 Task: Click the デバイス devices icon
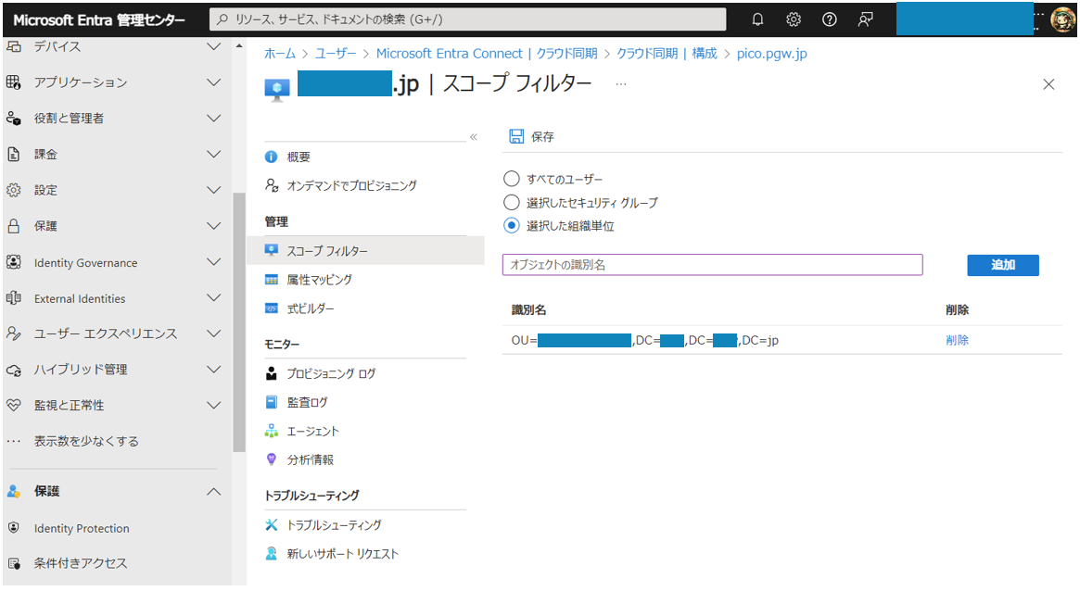pos(14,47)
